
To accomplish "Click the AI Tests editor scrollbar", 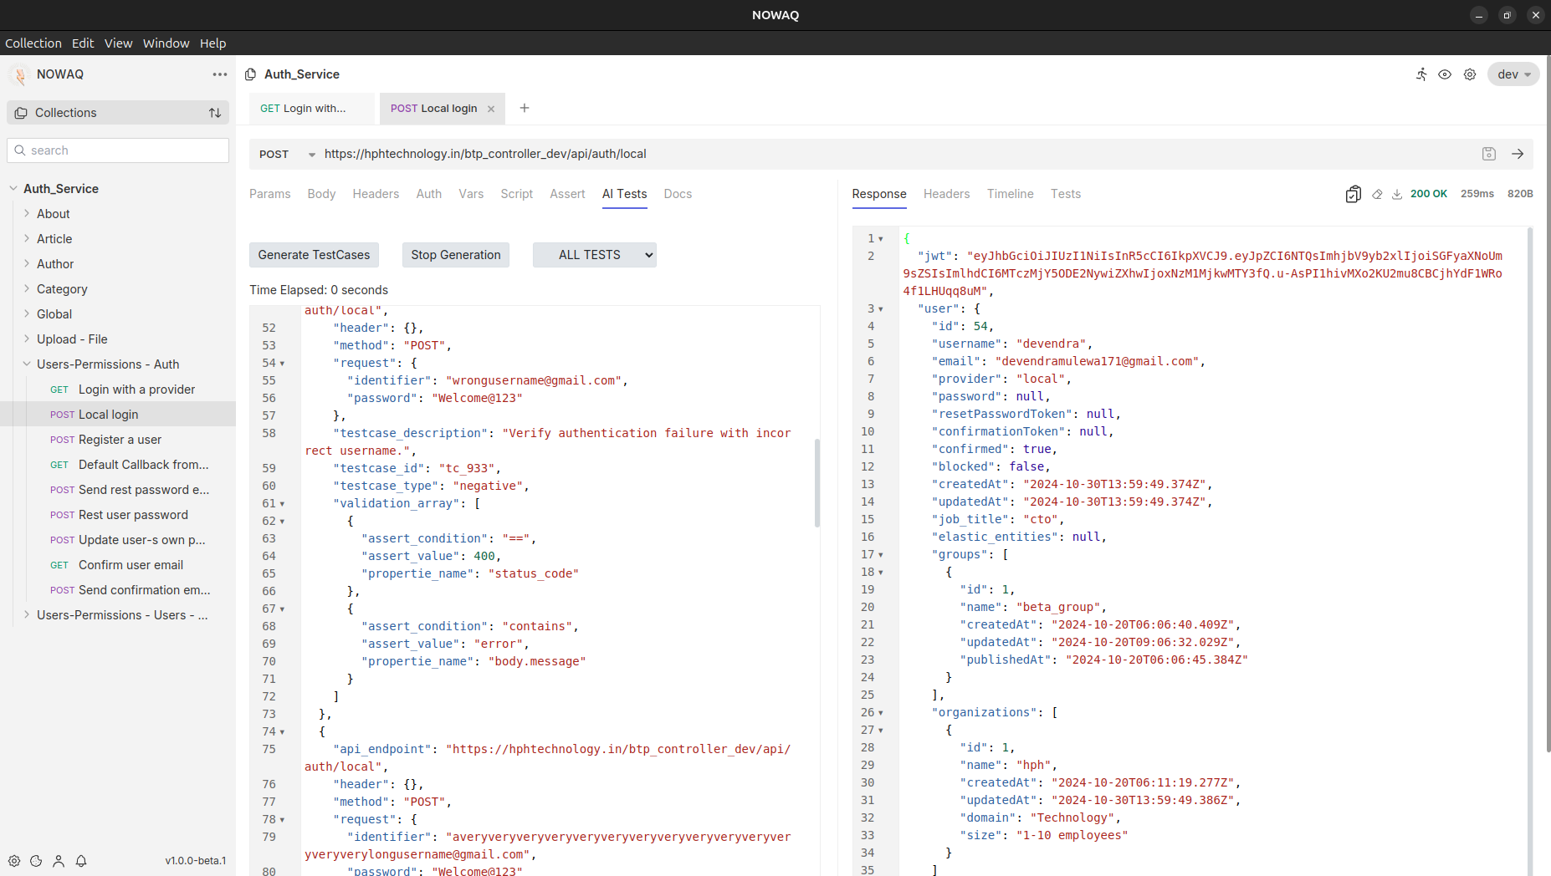I will coord(816,483).
